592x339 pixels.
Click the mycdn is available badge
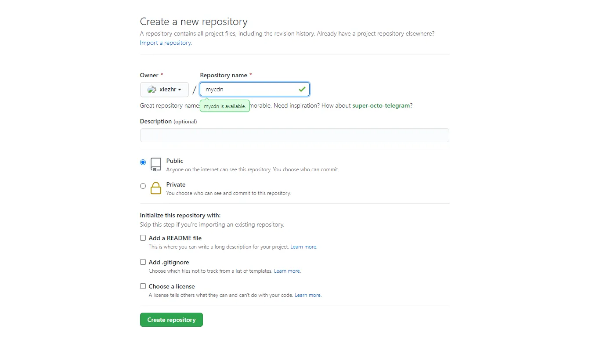coord(224,106)
